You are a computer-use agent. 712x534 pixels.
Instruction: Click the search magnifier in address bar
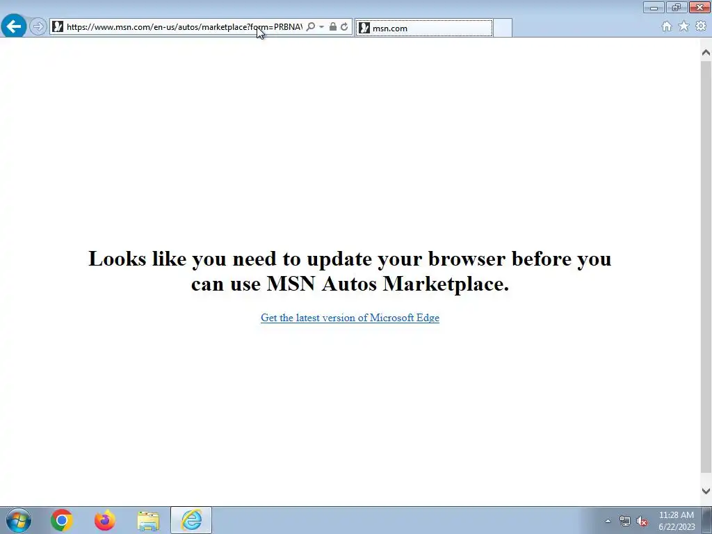click(311, 27)
